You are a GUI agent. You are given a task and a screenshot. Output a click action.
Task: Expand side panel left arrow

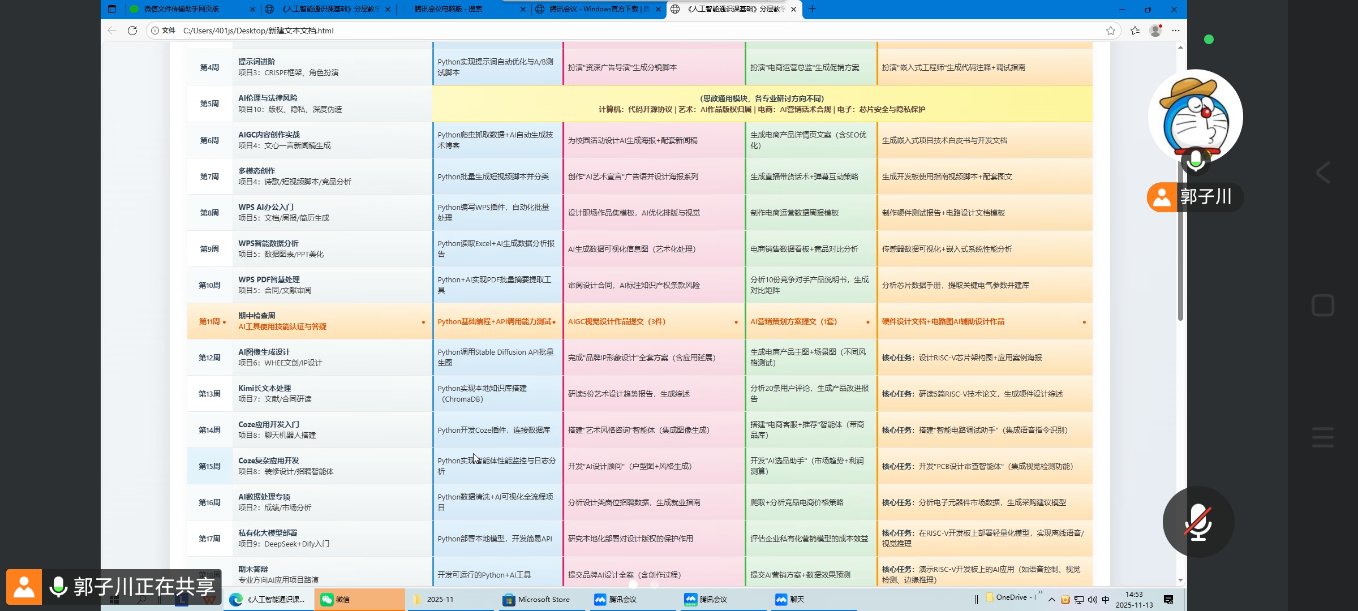(1322, 173)
